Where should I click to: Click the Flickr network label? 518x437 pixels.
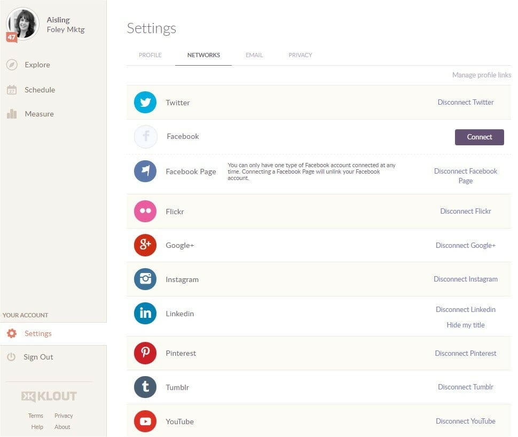tap(175, 212)
